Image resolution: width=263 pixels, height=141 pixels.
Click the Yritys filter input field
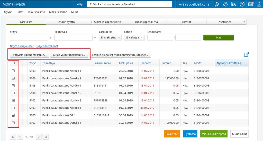29,38
